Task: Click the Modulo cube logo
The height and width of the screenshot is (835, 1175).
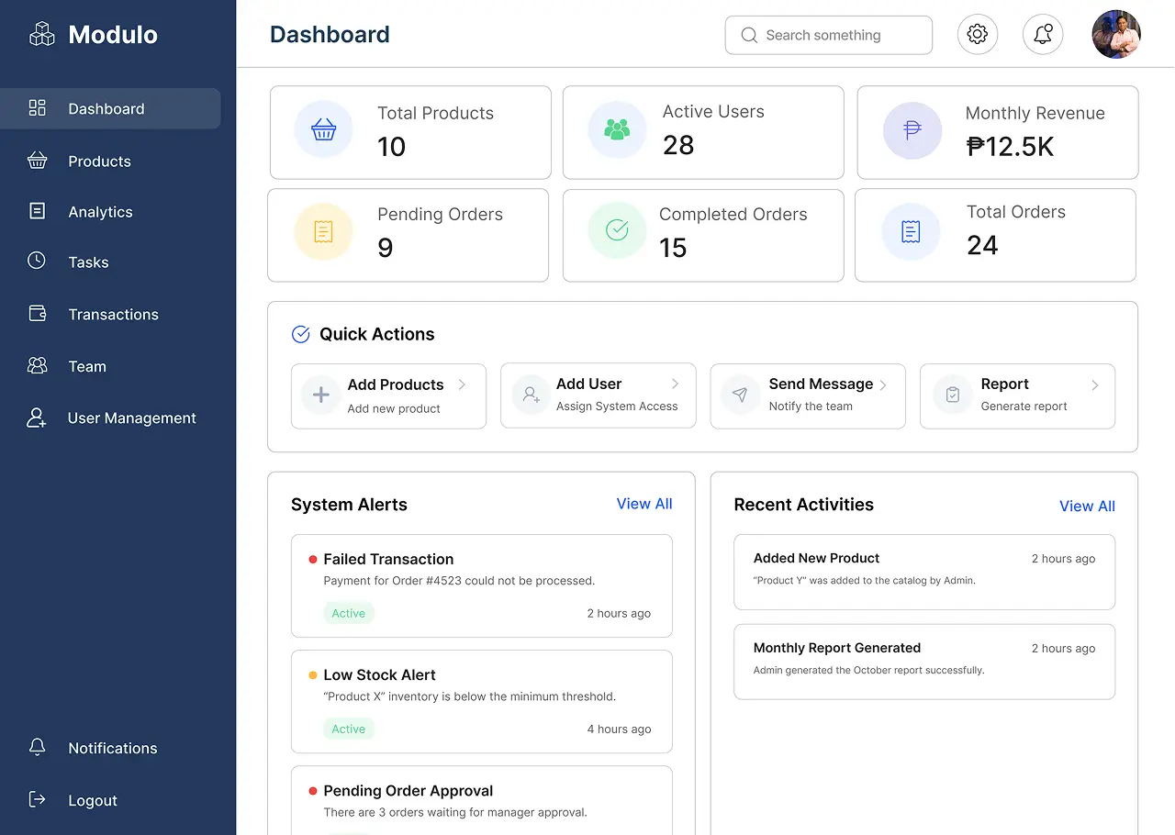Action: point(41,33)
